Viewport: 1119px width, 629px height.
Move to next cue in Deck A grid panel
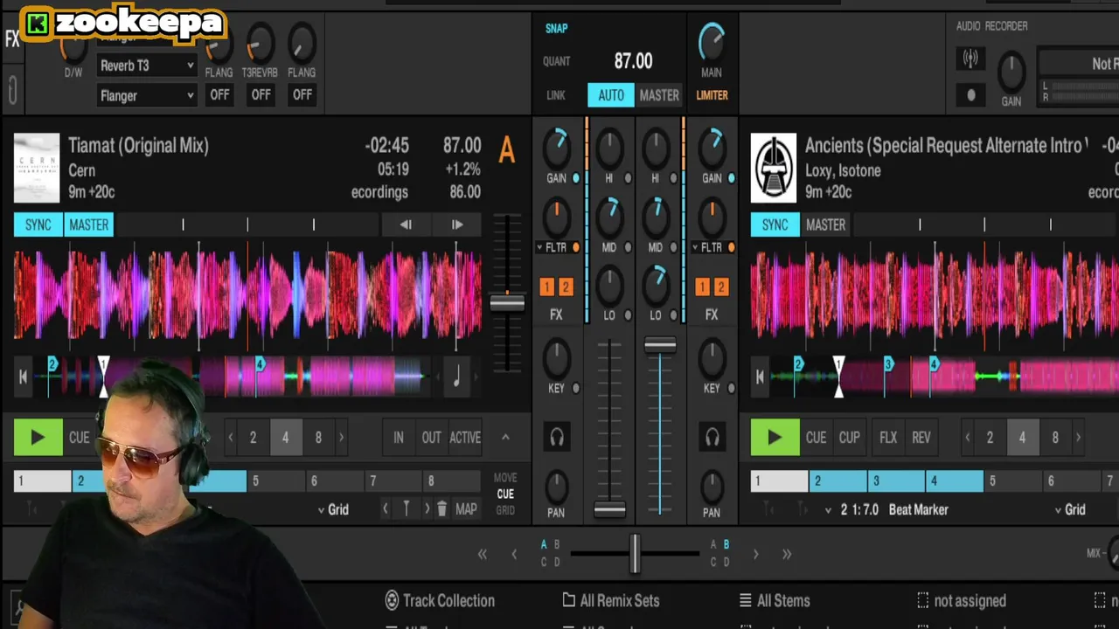pos(427,509)
